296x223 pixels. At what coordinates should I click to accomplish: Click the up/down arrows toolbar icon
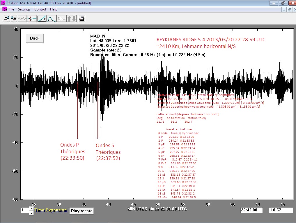click(72, 19)
